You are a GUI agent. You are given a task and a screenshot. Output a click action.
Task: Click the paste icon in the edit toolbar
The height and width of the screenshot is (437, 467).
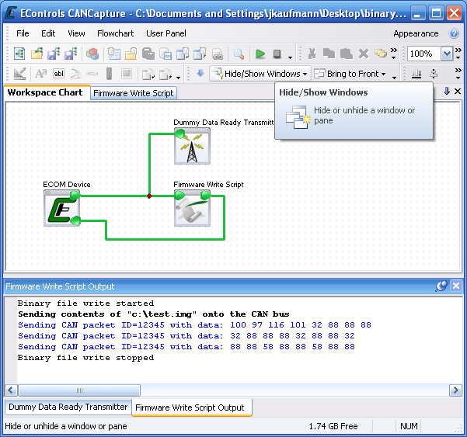pos(346,54)
